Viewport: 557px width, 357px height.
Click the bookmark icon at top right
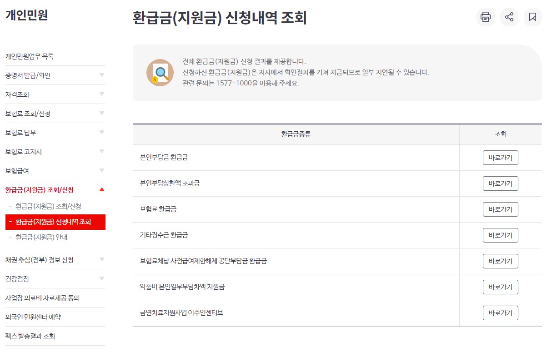[533, 17]
